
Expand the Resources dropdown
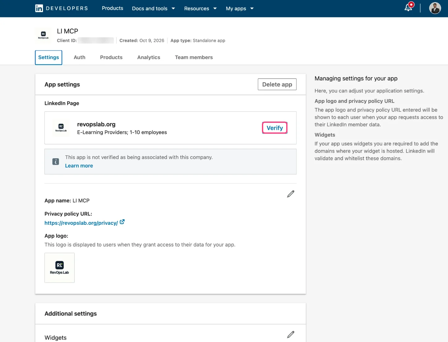point(200,8)
